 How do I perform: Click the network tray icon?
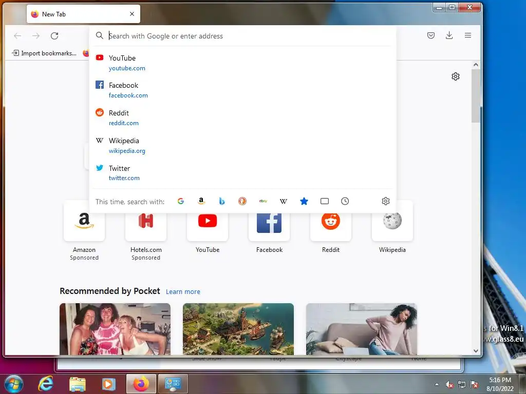click(x=462, y=385)
